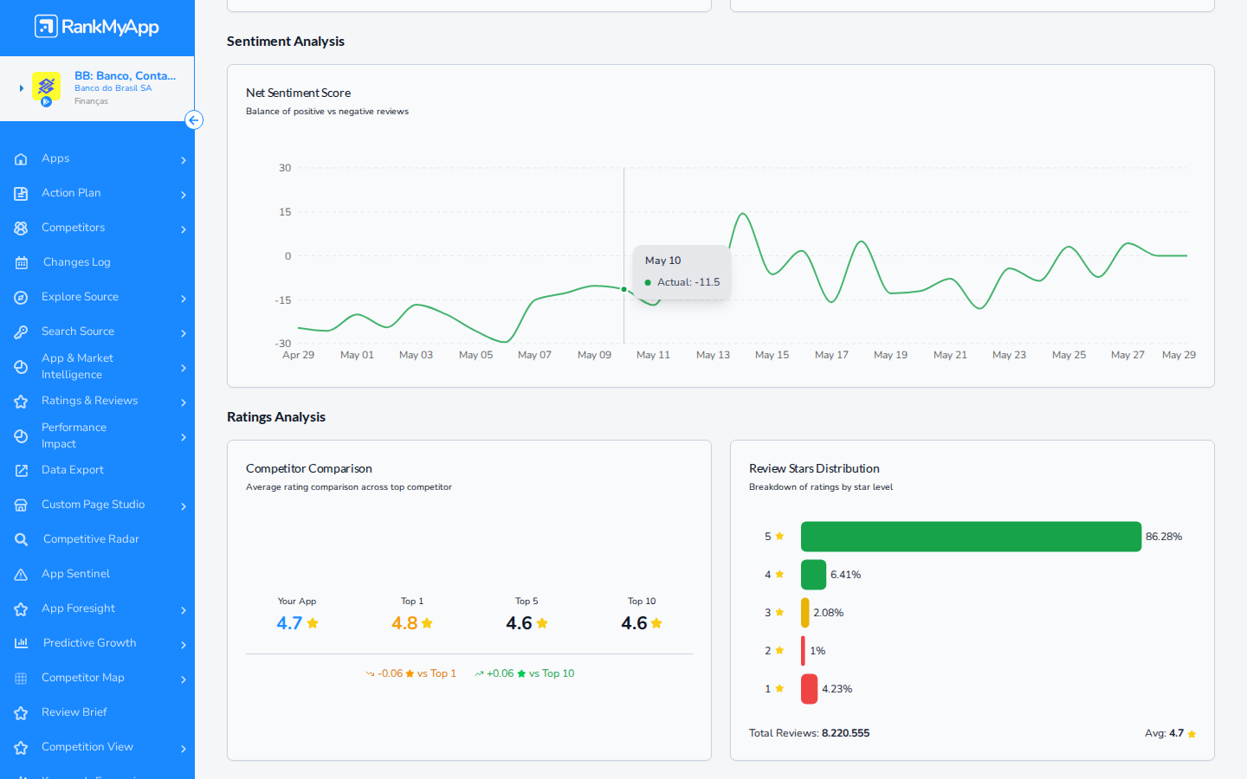
Task: Open Competition View from the sidebar
Action: 87,747
